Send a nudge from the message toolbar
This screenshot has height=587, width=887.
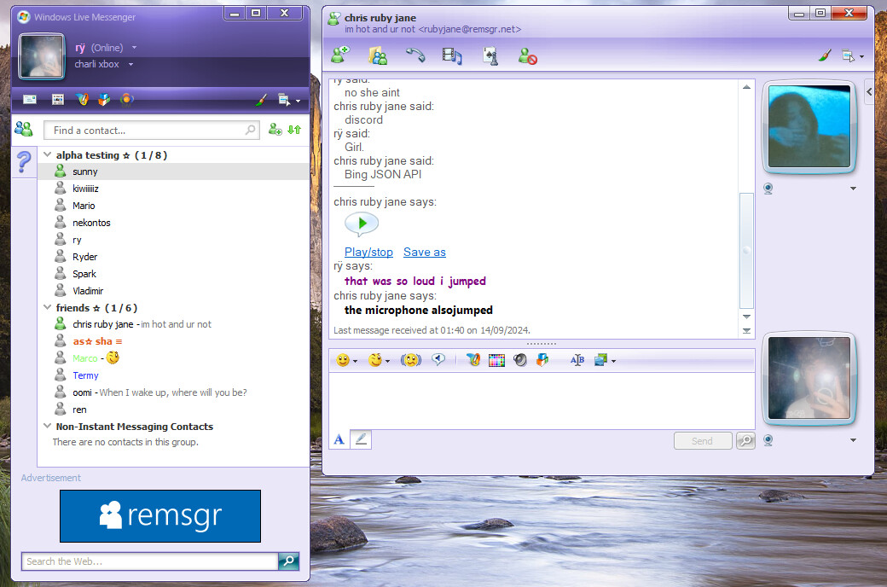tap(411, 361)
